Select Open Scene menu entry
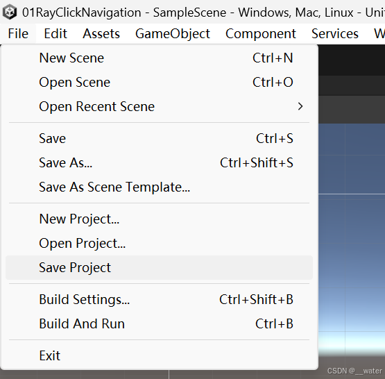The image size is (385, 379). [159, 82]
